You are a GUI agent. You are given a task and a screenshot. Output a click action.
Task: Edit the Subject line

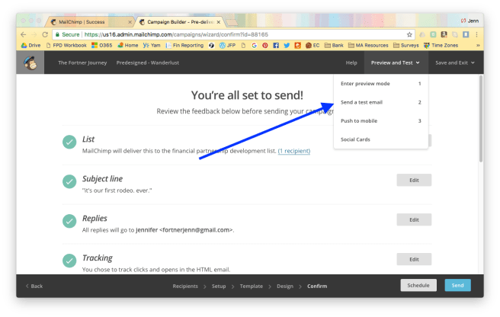(x=414, y=180)
